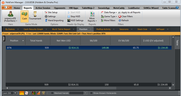Open NoteCaddy ribbon tab
The height and width of the screenshot is (96, 181).
pyautogui.click(x=119, y=8)
